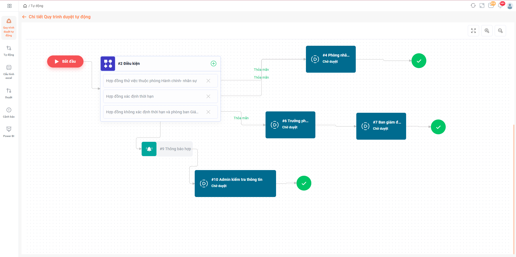The image size is (516, 257).
Task: Remove the 'Hợp đồng xác định thời hạn' condition
Action: point(208,96)
